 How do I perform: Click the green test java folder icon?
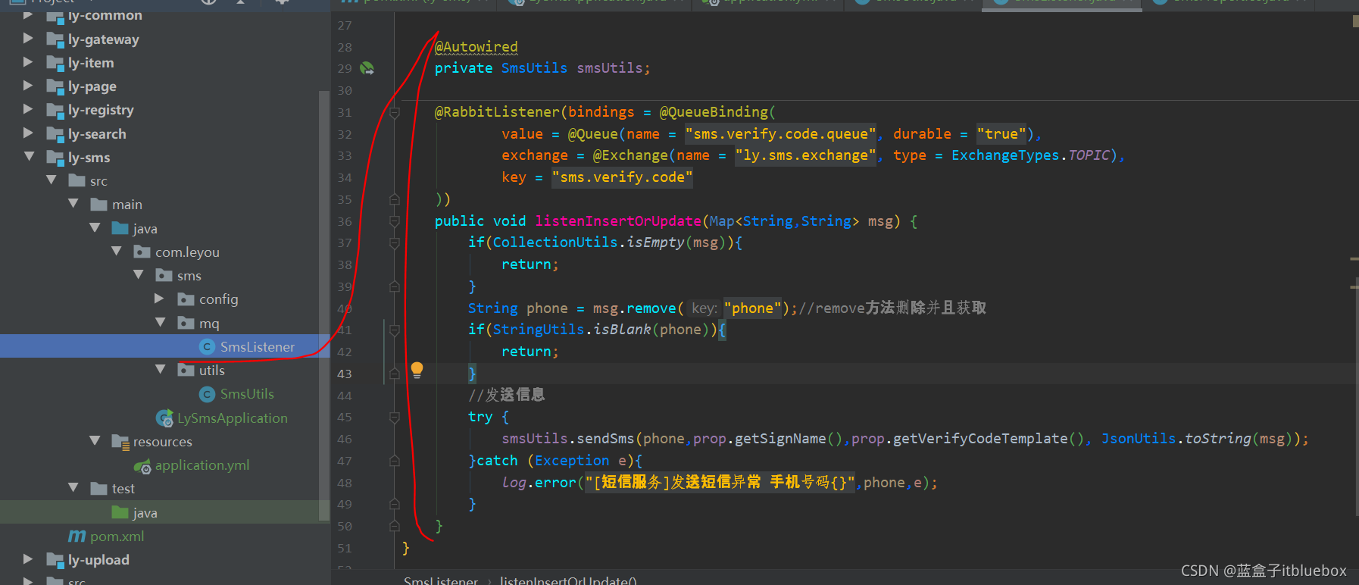pyautogui.click(x=120, y=512)
